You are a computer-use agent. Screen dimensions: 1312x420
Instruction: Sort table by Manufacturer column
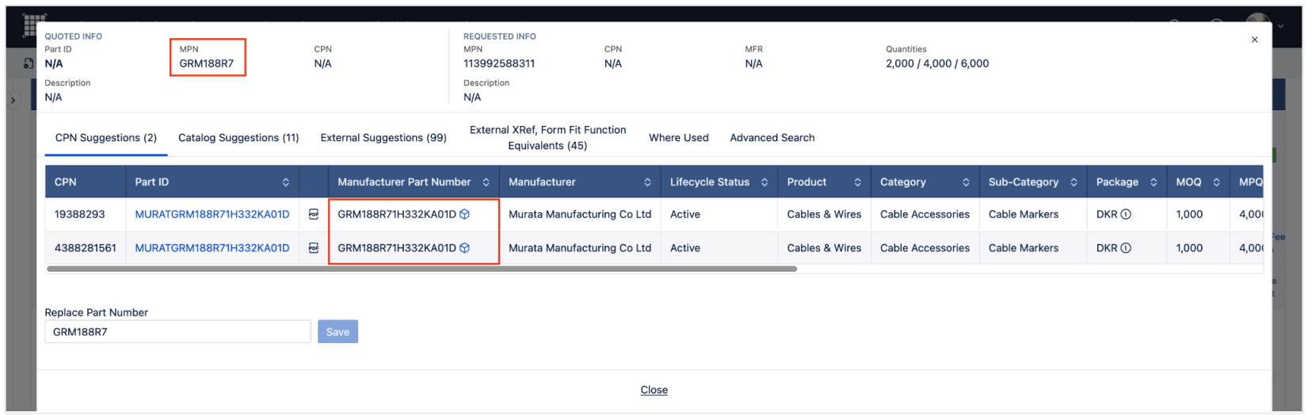(x=647, y=182)
